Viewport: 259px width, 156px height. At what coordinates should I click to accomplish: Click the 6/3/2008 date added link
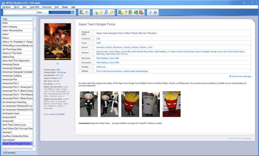coord(61,114)
